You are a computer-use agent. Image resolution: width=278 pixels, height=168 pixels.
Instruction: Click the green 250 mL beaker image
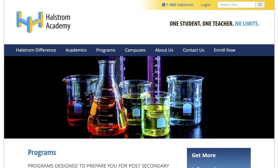click(x=155, y=114)
